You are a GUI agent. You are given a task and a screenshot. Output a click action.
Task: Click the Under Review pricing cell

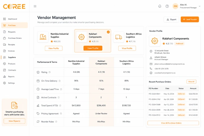pos(101,114)
